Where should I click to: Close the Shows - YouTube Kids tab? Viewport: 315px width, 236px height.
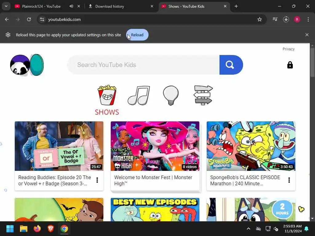[x=225, y=6]
